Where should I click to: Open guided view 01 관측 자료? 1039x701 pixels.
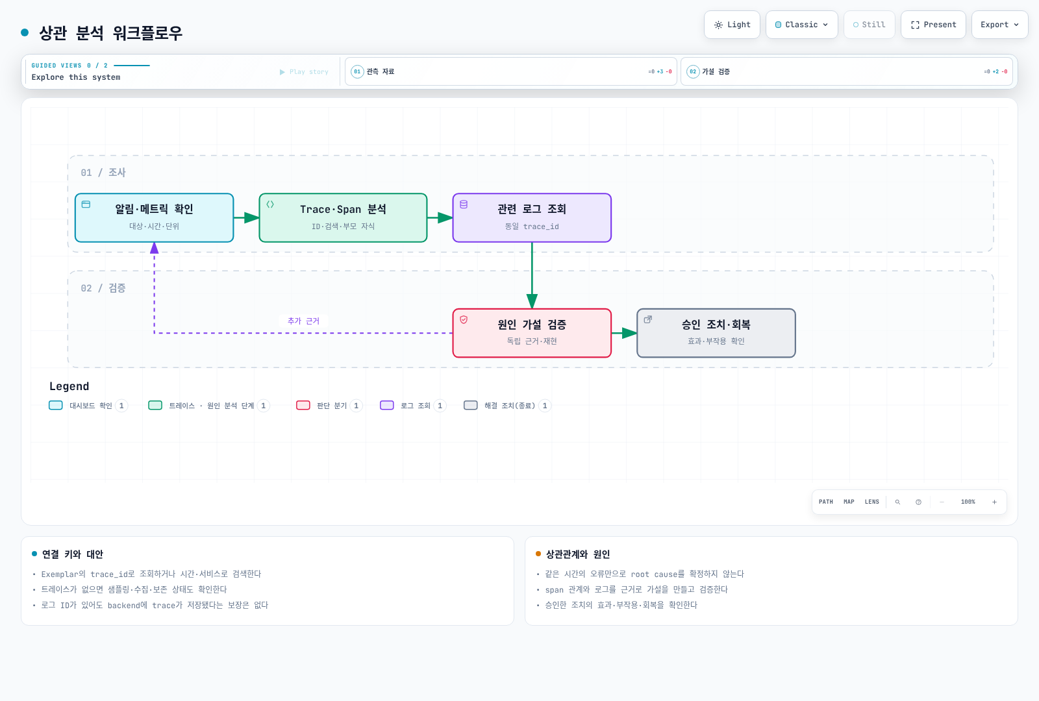[x=511, y=71]
